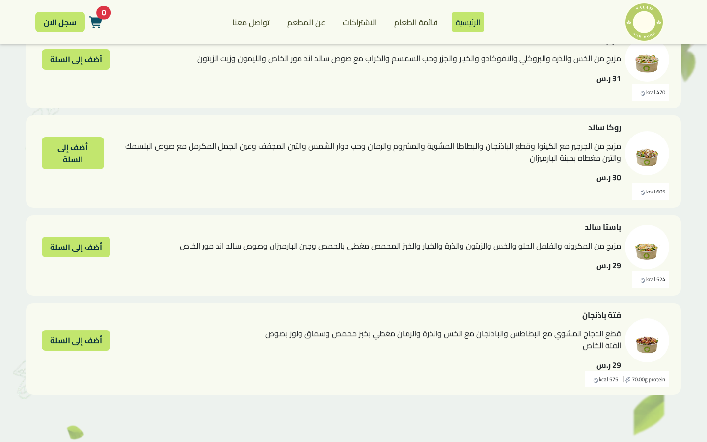The image size is (707, 442).
Task: Click the سجل الان register button
Action: (x=60, y=22)
